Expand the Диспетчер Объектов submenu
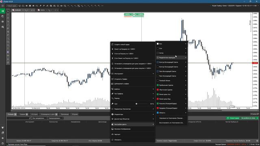Image resolution: width=260 pixels, height=146 pixels. coord(133,119)
